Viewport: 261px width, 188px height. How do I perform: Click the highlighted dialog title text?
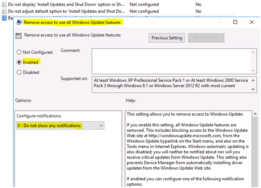[72, 22]
